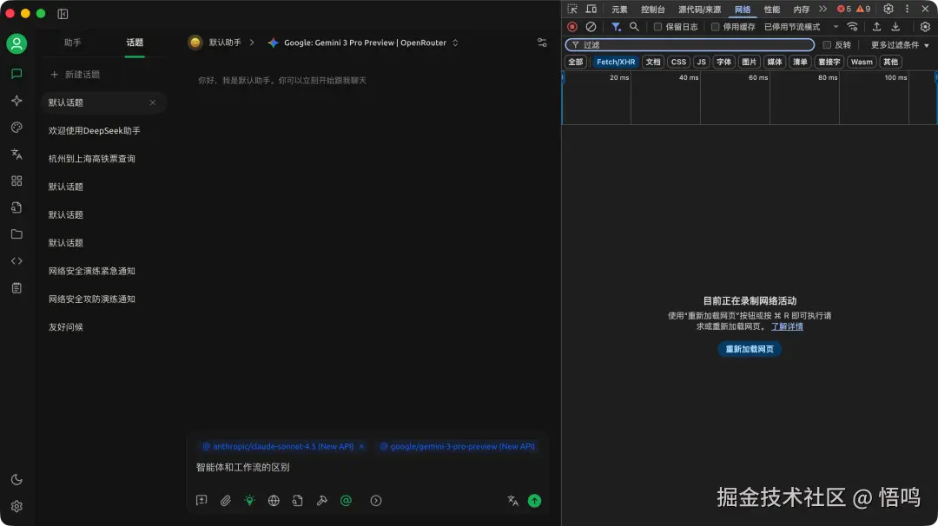Open the network panel settings gear
Viewport: 938px width, 526px height.
(925, 27)
